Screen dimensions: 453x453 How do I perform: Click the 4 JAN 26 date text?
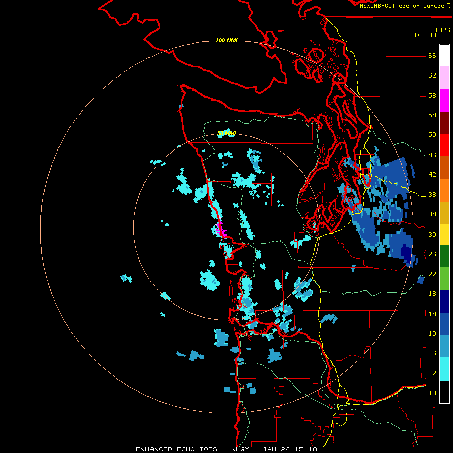click(x=271, y=449)
